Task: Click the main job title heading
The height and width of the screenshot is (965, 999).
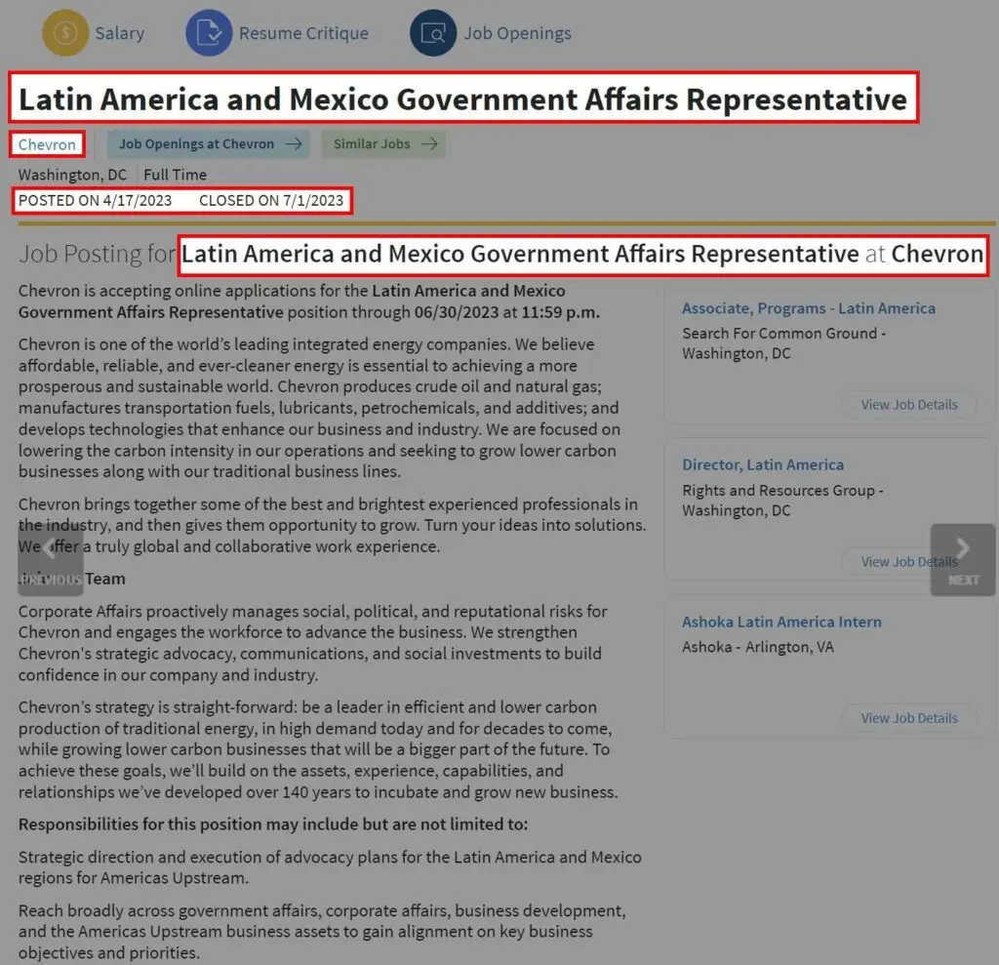Action: pyautogui.click(x=462, y=100)
